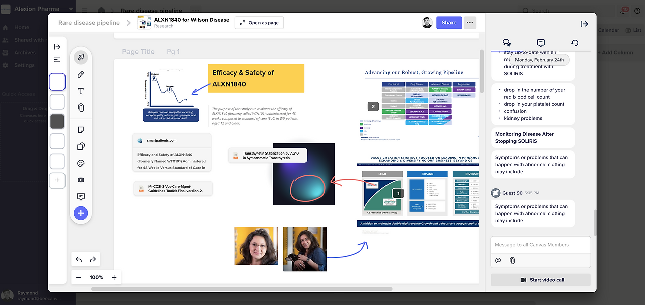
Task: Zoom out with the minus button
Action: tap(79, 277)
